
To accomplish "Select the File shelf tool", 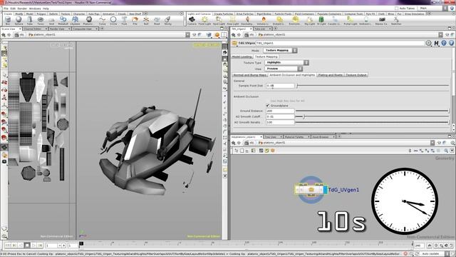I will pyautogui.click(x=135, y=21).
